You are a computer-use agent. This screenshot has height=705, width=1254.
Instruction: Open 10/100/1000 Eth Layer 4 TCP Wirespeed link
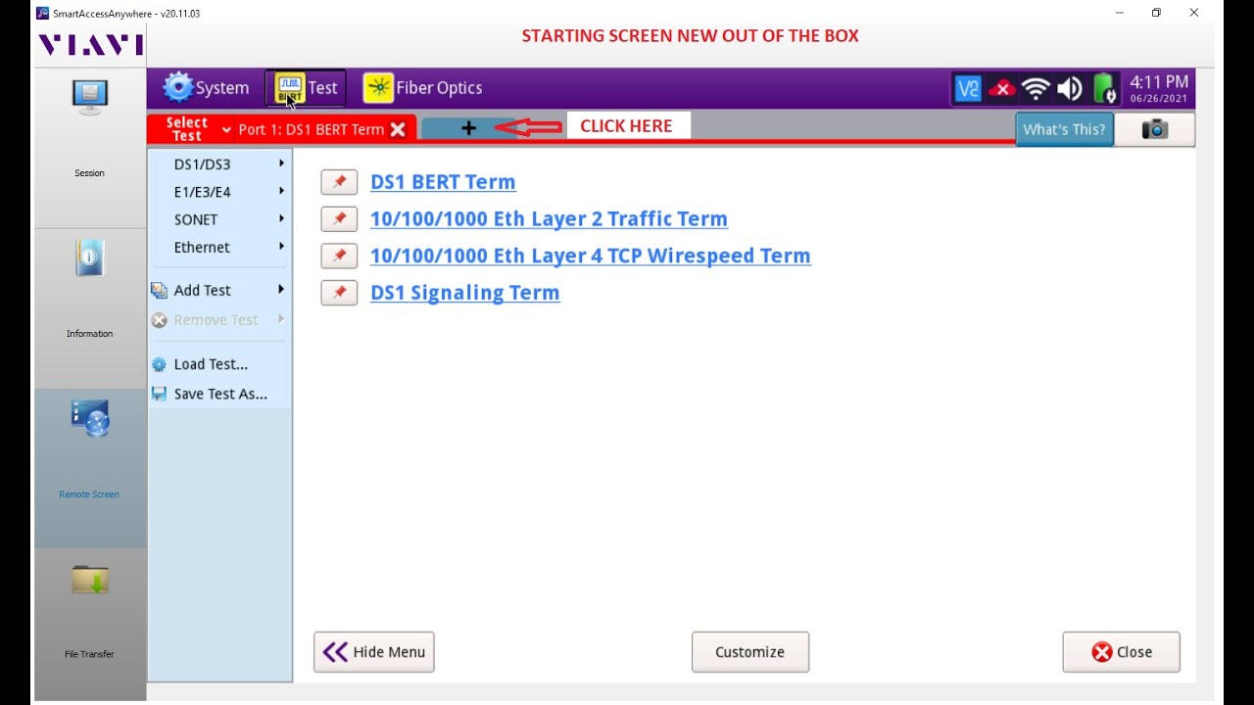(x=590, y=257)
